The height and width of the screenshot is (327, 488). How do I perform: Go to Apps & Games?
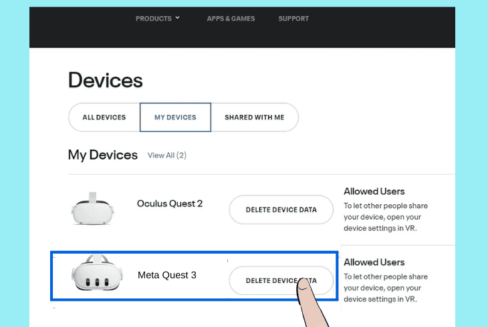click(231, 19)
